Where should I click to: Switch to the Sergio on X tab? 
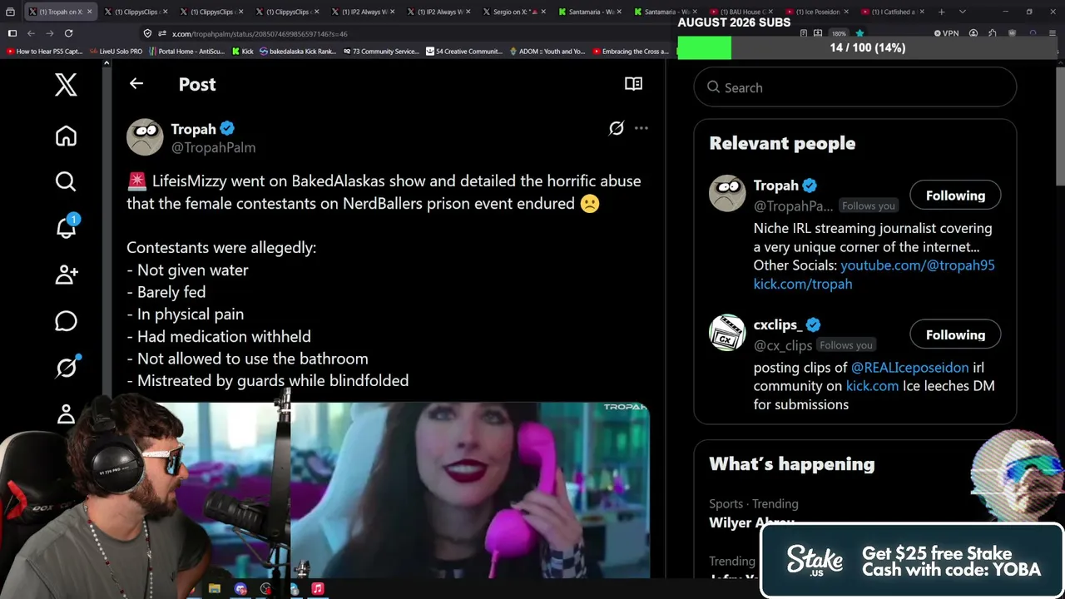tap(514, 12)
